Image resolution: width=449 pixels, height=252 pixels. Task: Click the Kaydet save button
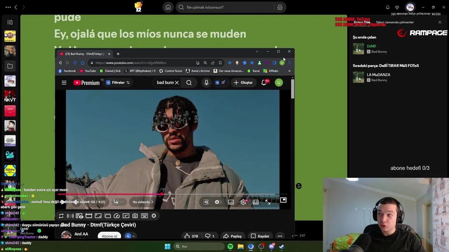pyautogui.click(x=260, y=236)
